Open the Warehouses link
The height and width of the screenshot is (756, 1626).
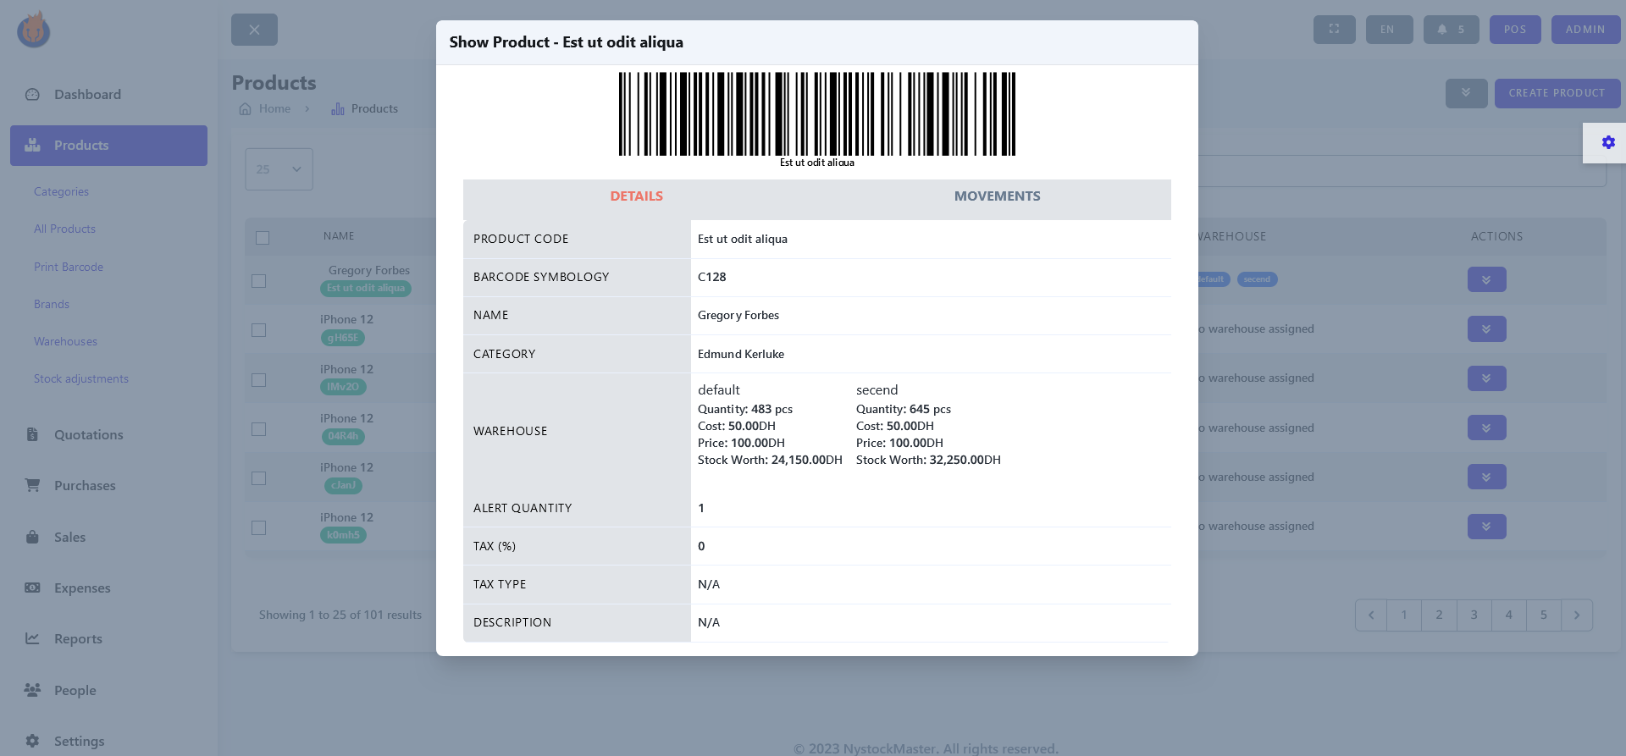coord(65,342)
